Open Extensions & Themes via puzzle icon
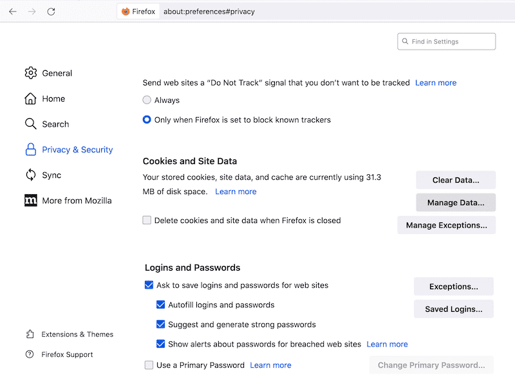515x378 pixels. 30,334
